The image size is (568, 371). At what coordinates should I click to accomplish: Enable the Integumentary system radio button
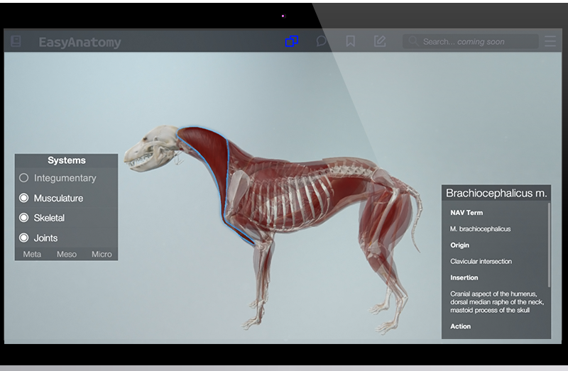tap(24, 178)
